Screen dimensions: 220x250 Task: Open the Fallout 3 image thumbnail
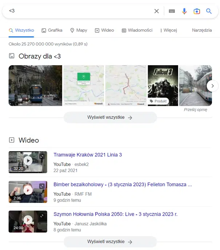click(x=163, y=86)
